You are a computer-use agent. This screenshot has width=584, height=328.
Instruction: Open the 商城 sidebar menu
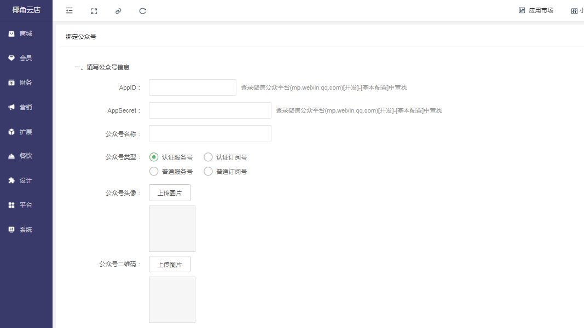click(26, 34)
